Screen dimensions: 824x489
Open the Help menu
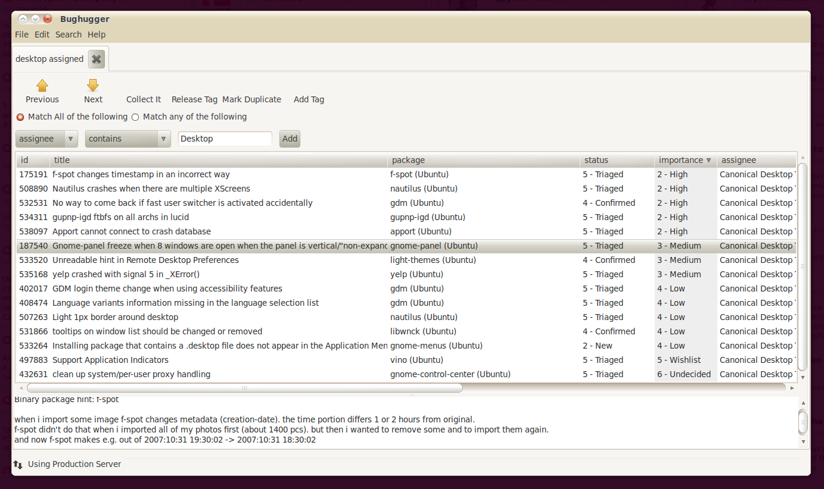[97, 35]
